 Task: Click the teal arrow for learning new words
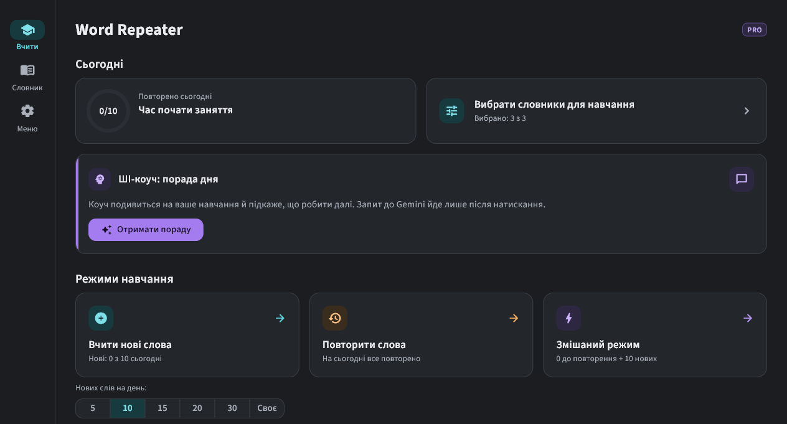tap(280, 318)
